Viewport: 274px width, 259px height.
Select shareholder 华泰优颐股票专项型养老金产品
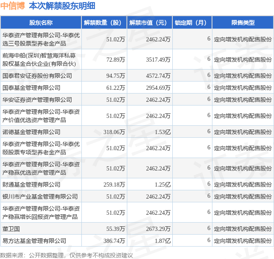point(41,148)
